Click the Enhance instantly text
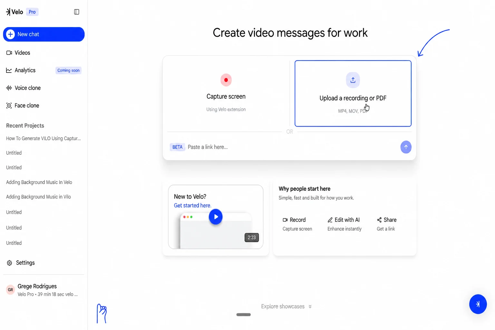Screen dimensions: 495x330 [345, 229]
